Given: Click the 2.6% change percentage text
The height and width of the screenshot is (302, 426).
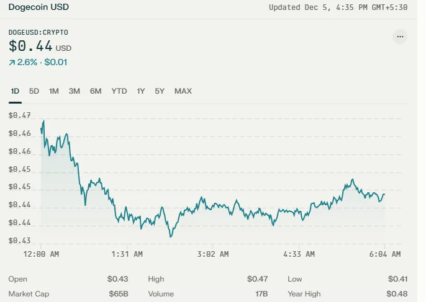Looking at the screenshot, I should pos(27,62).
